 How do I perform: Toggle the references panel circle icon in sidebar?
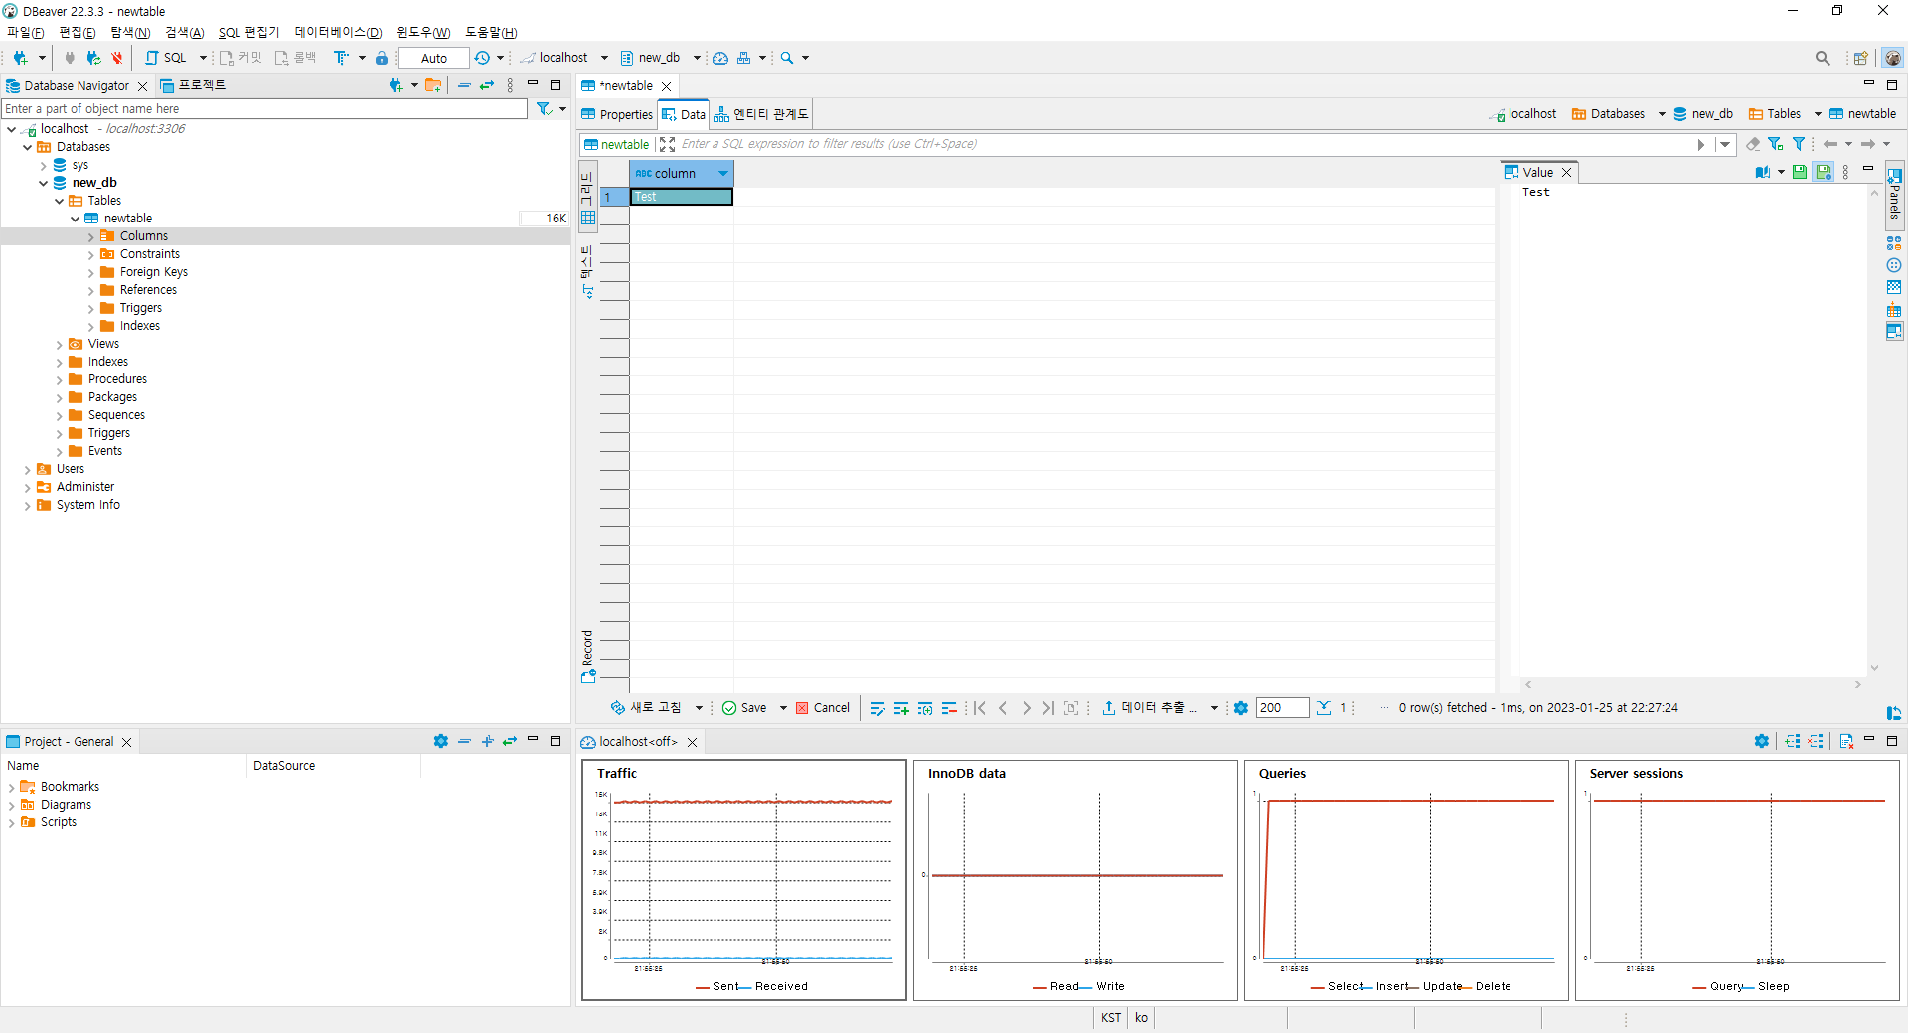1894,265
